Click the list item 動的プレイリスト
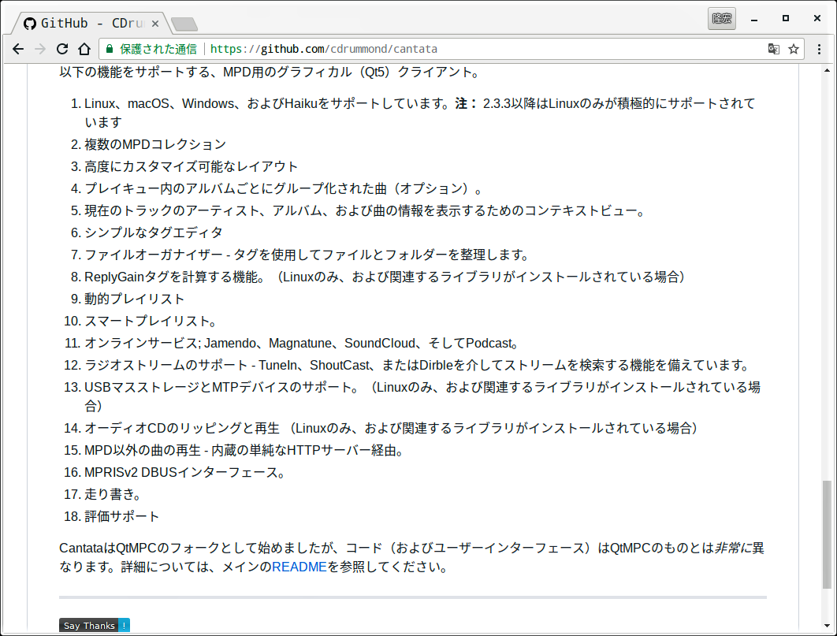This screenshot has height=636, width=837. (135, 299)
